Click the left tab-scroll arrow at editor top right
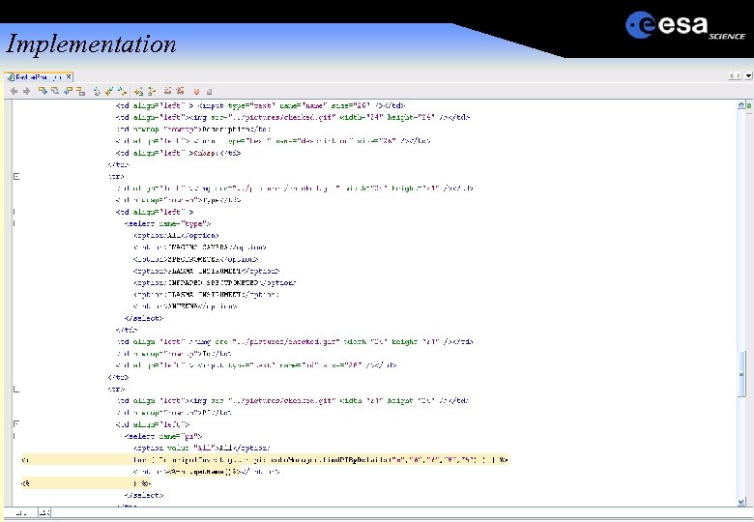This screenshot has height=522, width=754. point(732,76)
